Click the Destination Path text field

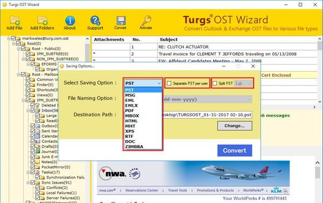207,115
